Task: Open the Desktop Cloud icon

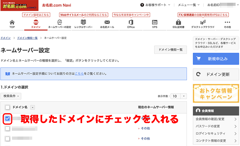Action: click(x=203, y=22)
